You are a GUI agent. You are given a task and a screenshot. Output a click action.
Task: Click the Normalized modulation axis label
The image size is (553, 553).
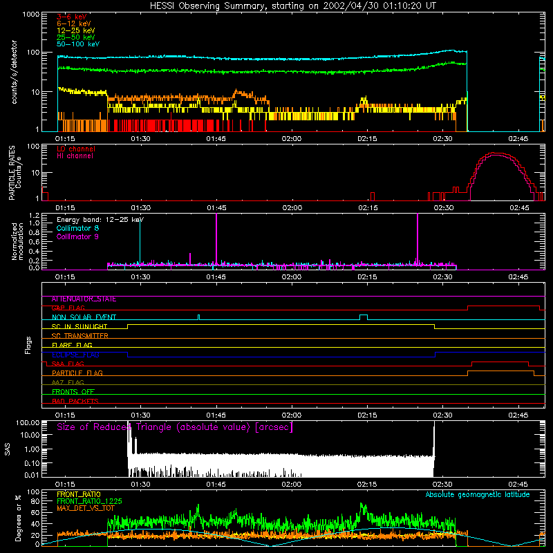click(x=18, y=241)
